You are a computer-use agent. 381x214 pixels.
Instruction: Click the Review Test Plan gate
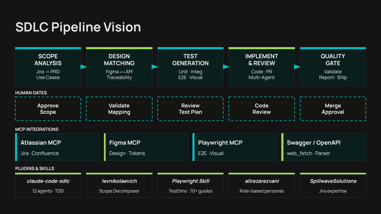pos(190,109)
